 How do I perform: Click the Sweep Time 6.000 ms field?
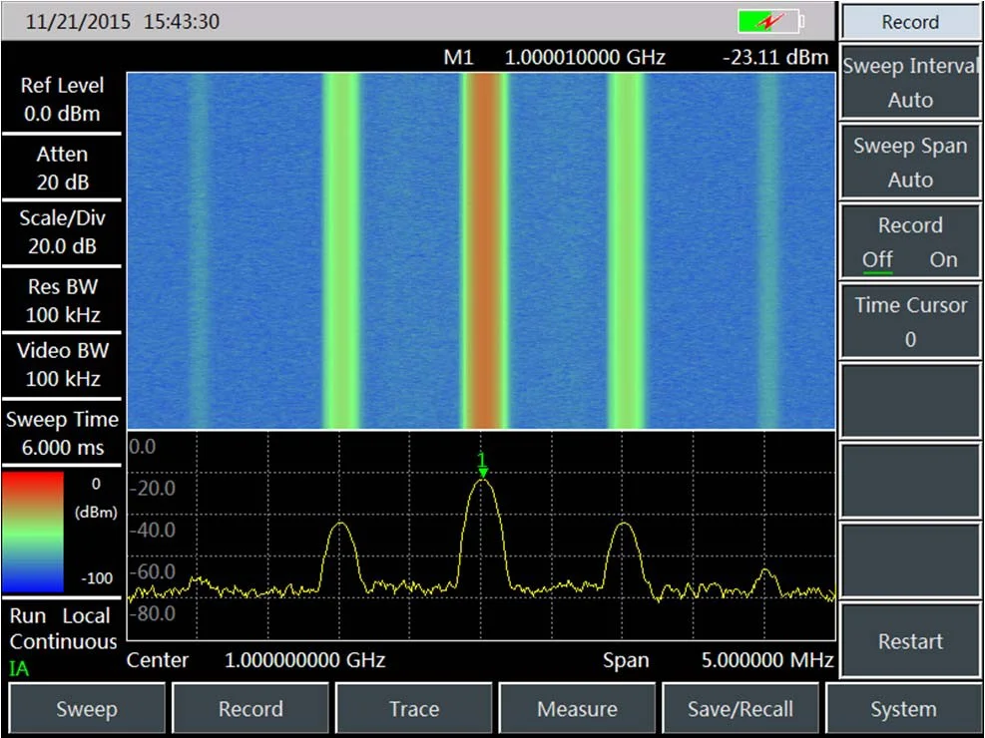tap(62, 433)
